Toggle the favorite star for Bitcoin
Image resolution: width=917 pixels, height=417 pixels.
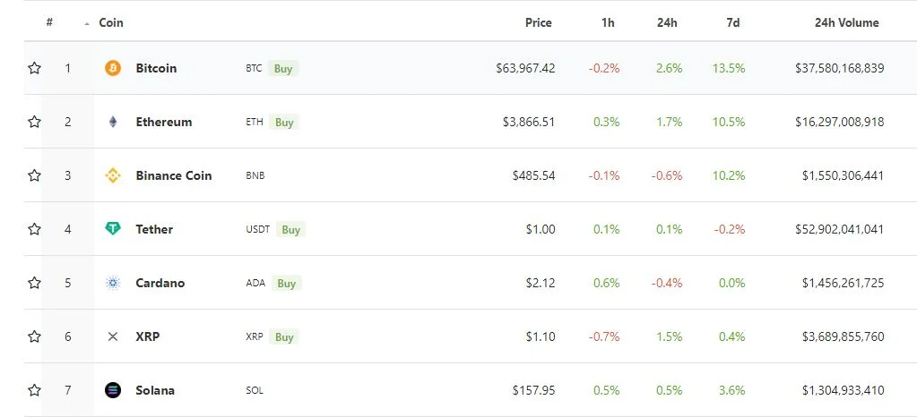tap(34, 68)
